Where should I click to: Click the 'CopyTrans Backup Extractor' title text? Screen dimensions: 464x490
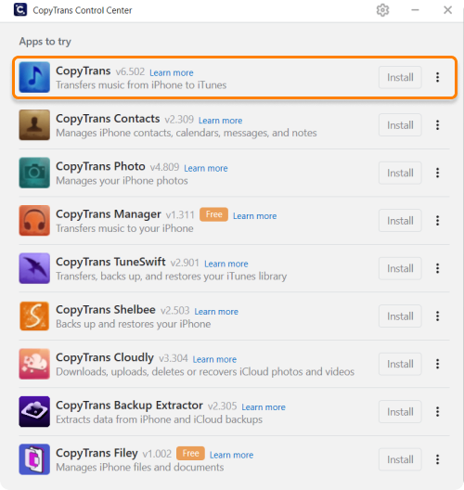129,406
